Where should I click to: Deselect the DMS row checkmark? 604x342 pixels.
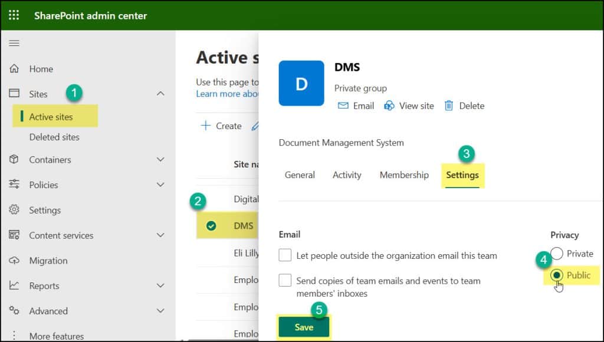[211, 226]
